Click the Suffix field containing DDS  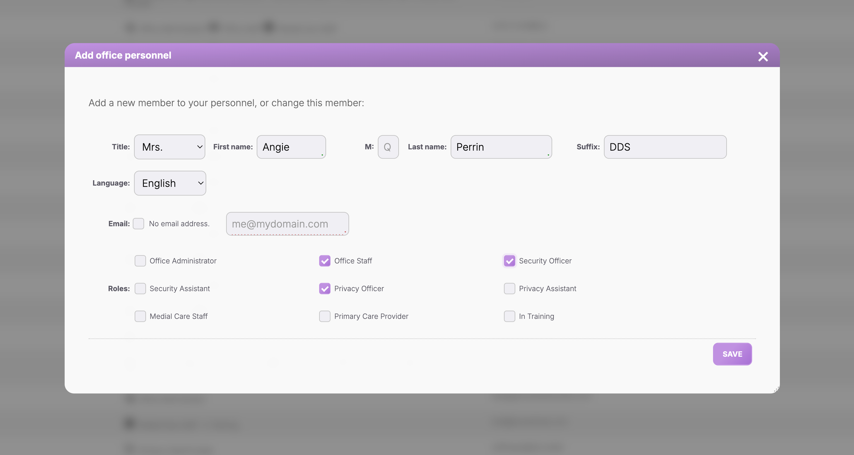coord(665,147)
